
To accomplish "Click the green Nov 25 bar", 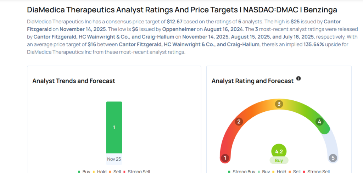I will [114, 127].
